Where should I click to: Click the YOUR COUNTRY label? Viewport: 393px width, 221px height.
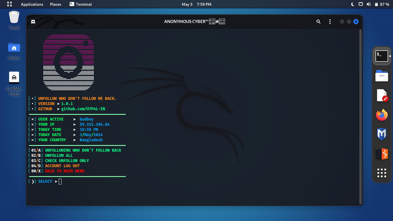point(52,140)
